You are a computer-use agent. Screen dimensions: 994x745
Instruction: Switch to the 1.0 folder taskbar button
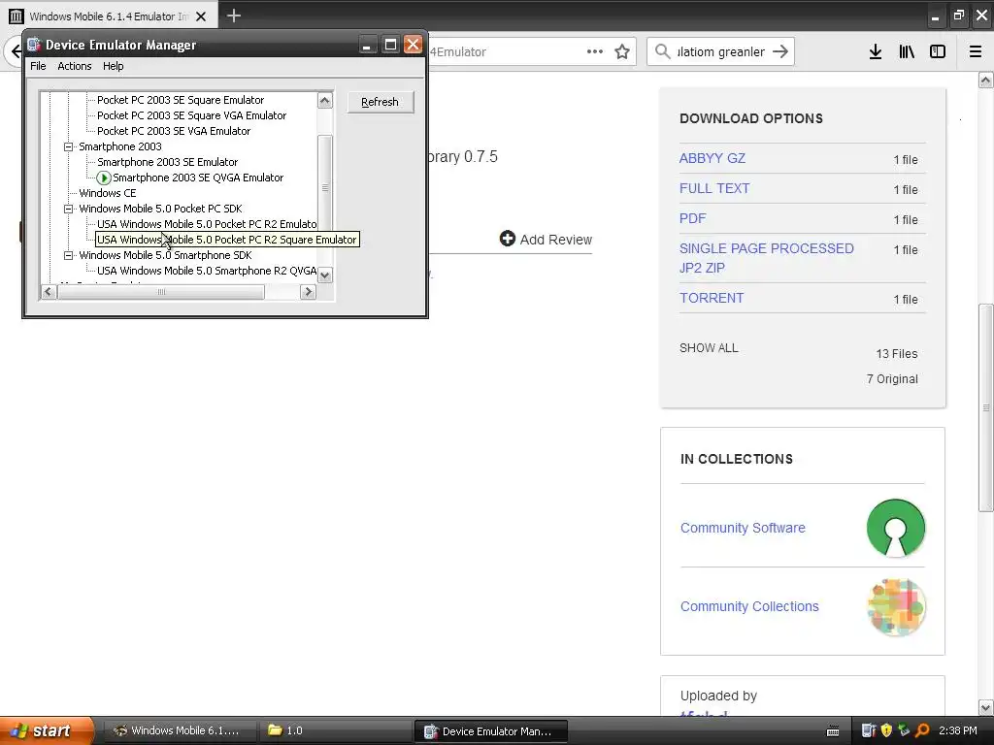[335, 730]
